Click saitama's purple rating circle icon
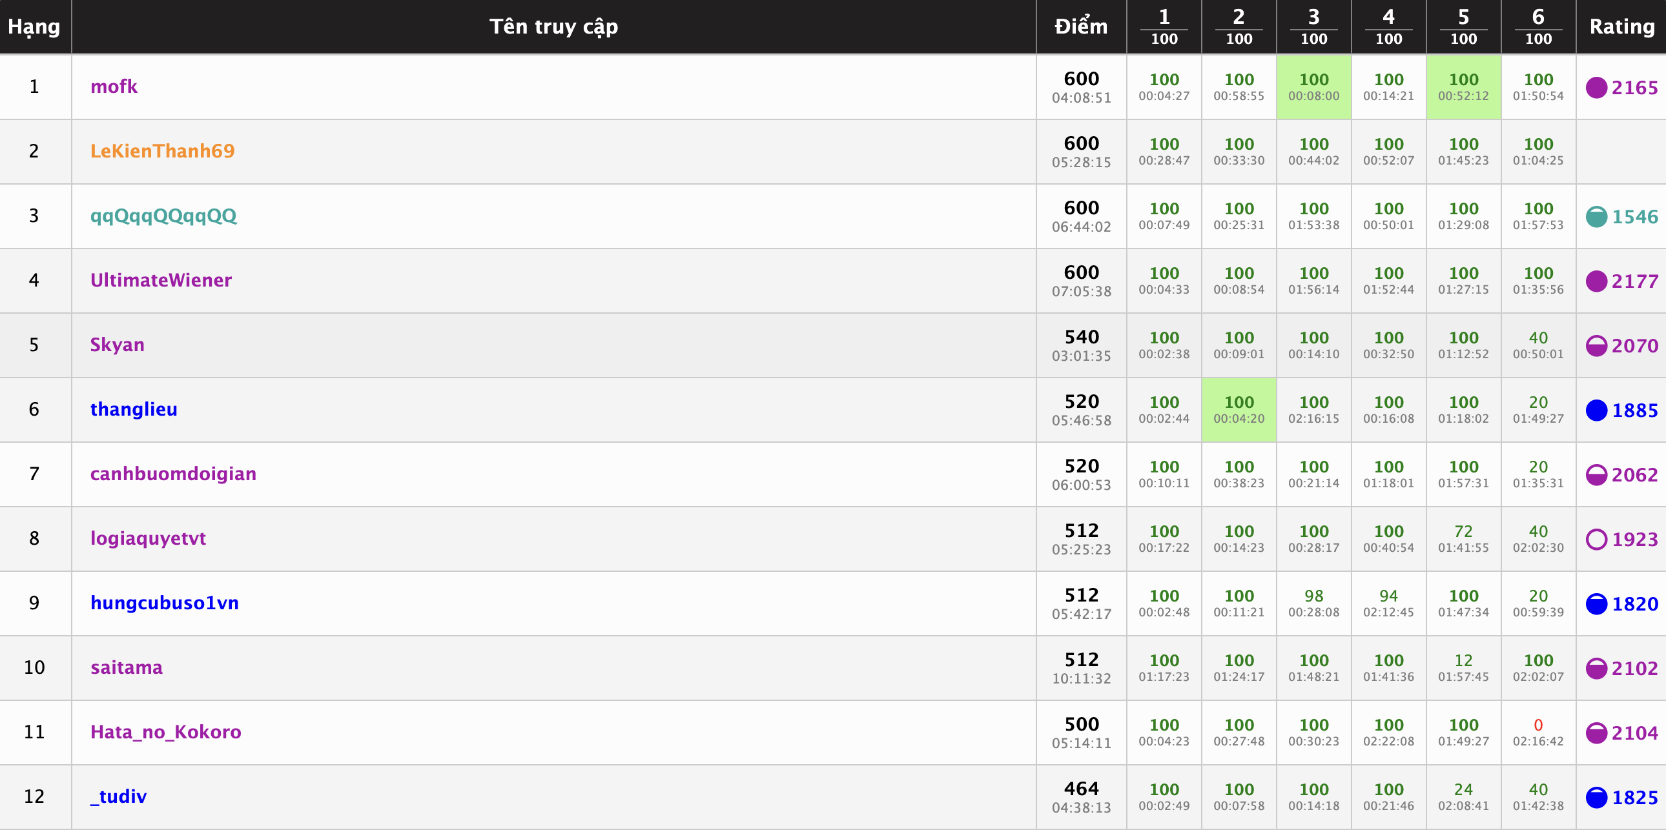This screenshot has width=1666, height=830. click(1596, 669)
